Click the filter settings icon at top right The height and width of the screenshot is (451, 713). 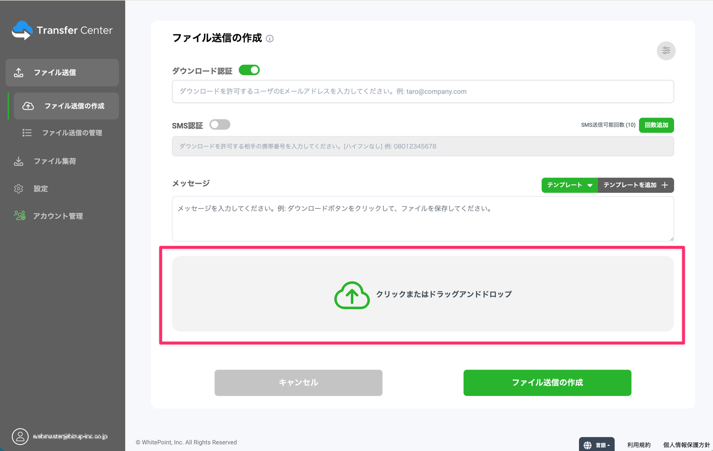[x=666, y=50]
